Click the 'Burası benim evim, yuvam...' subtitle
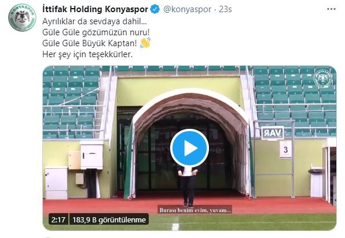This screenshot has width=345, height=238. 195,210
